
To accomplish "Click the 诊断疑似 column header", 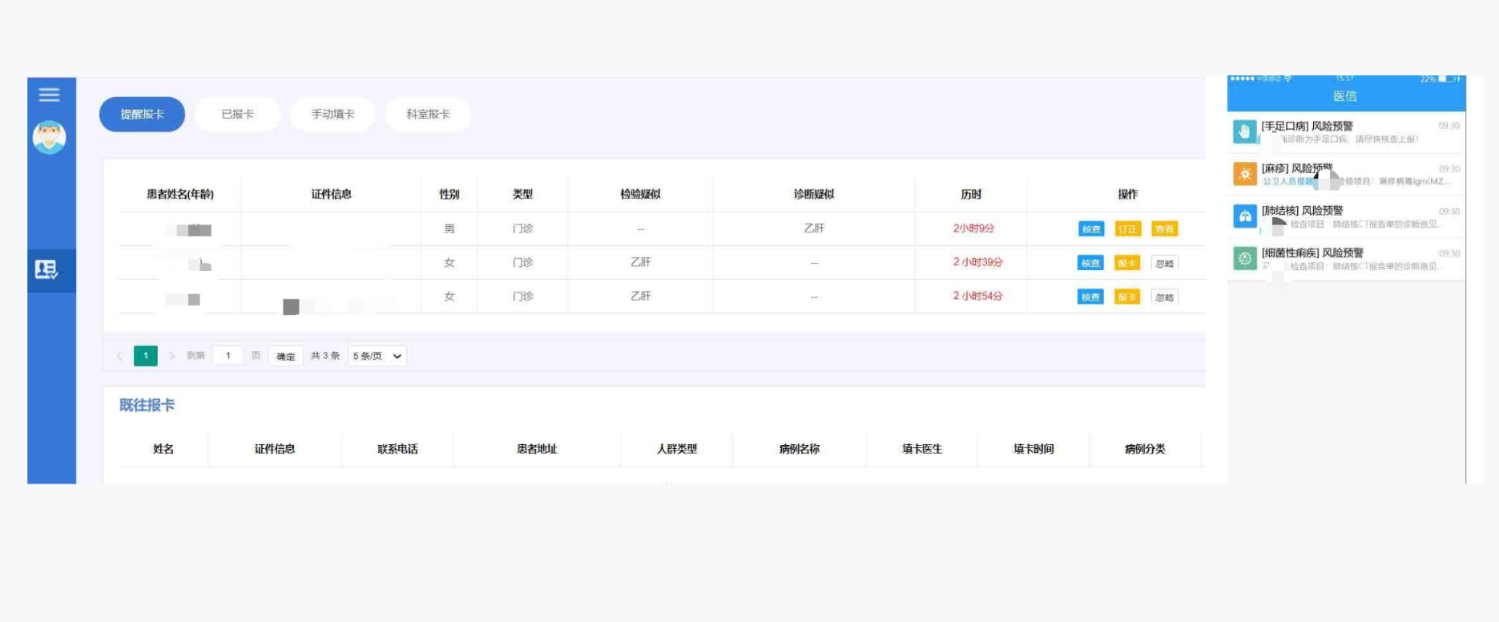I will [814, 194].
